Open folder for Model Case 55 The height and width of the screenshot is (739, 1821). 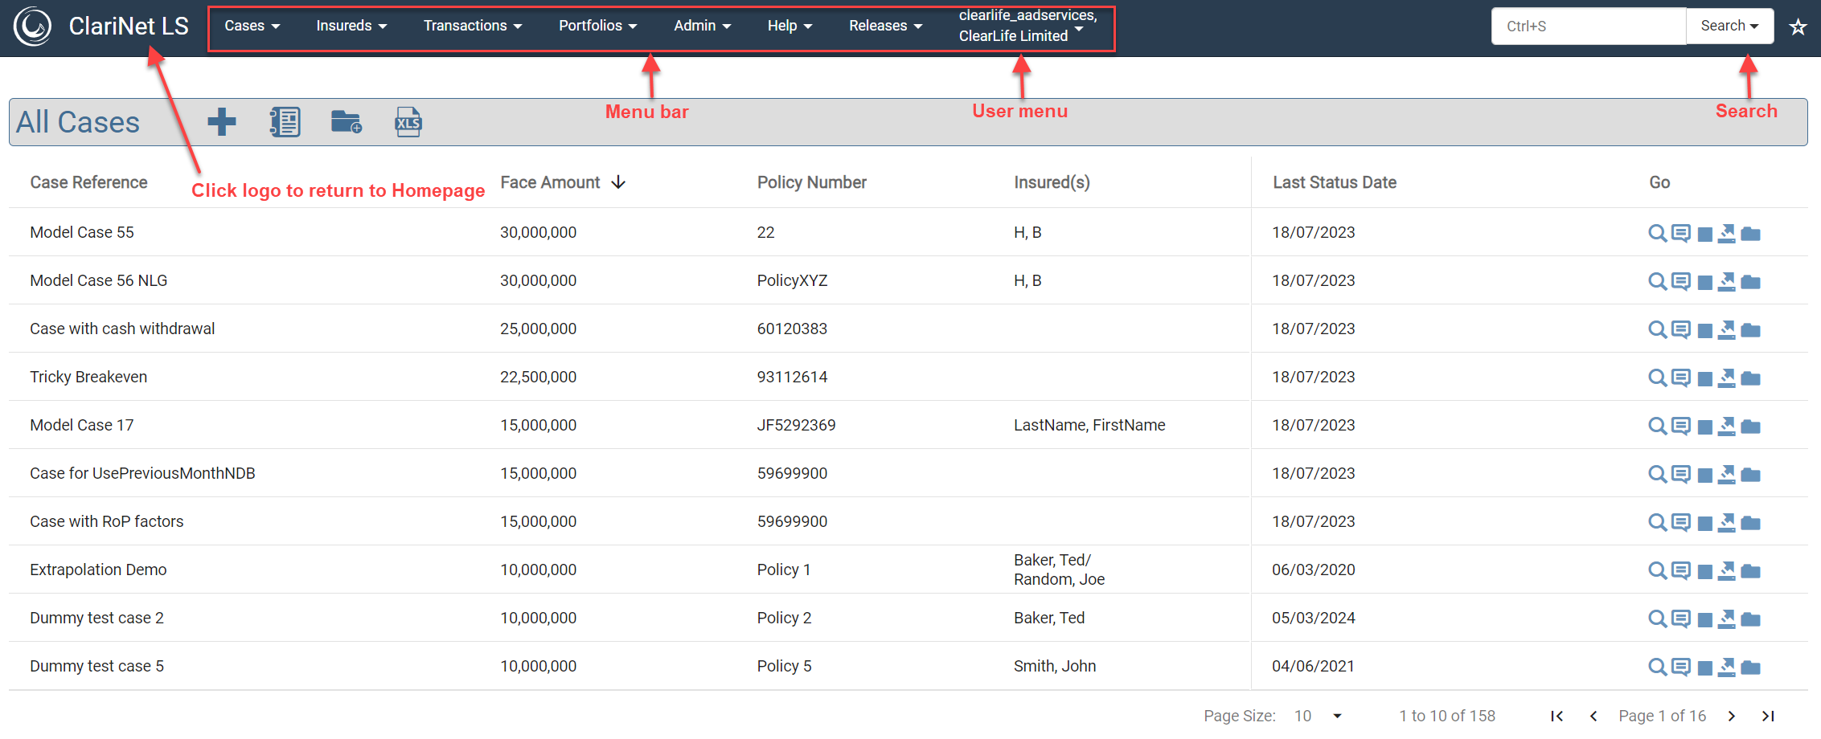click(1750, 234)
